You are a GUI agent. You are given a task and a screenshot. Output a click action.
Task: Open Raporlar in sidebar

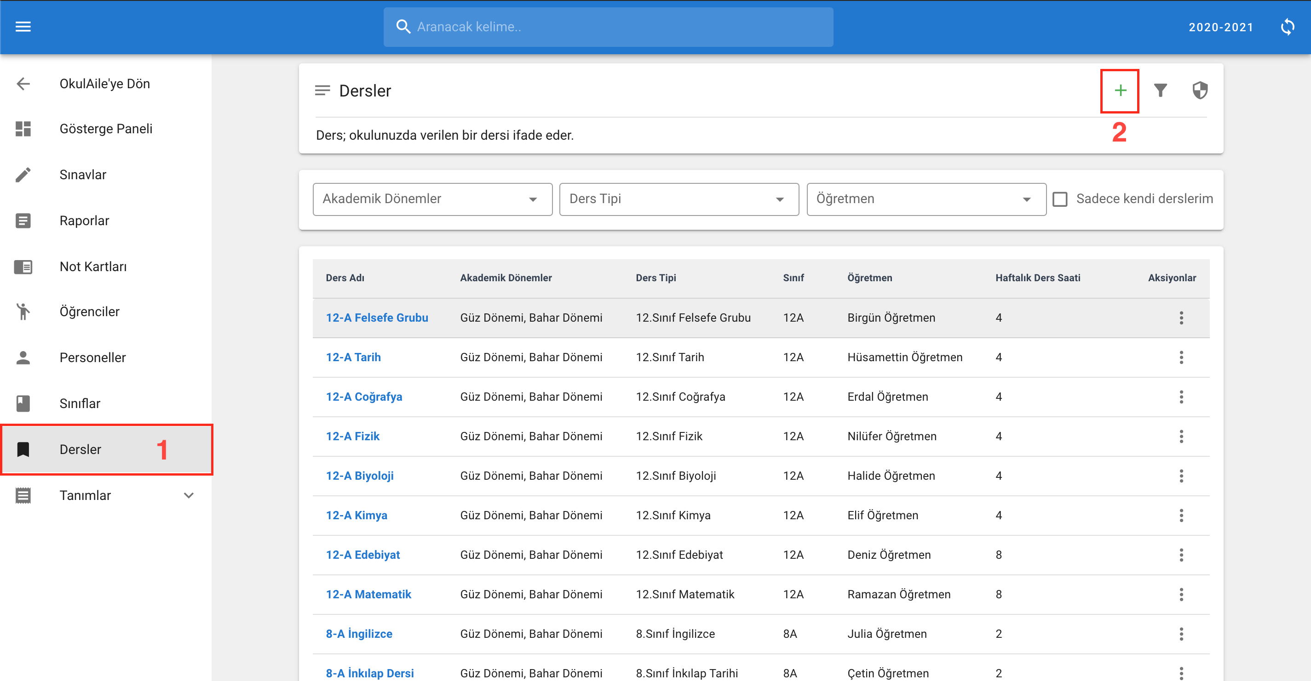(x=85, y=221)
